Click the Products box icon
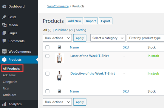This screenshot has width=164, height=108. point(4,59)
